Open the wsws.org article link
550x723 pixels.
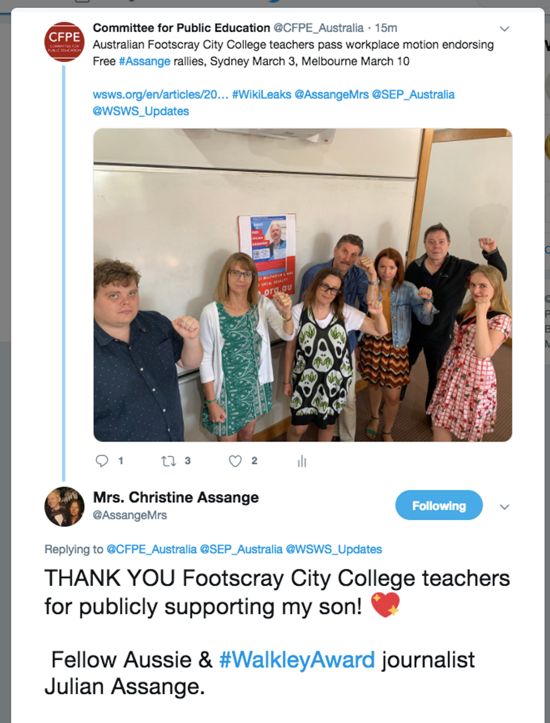tap(160, 94)
